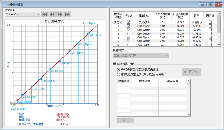Screen dimensions: 224x130
Task: Click down arrow of standards table scrollbar
Action: pos(219,45)
